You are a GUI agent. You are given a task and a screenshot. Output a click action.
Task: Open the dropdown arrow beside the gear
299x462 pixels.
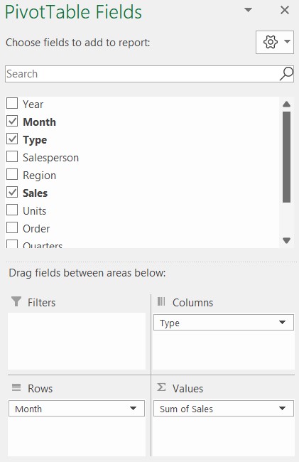point(287,42)
